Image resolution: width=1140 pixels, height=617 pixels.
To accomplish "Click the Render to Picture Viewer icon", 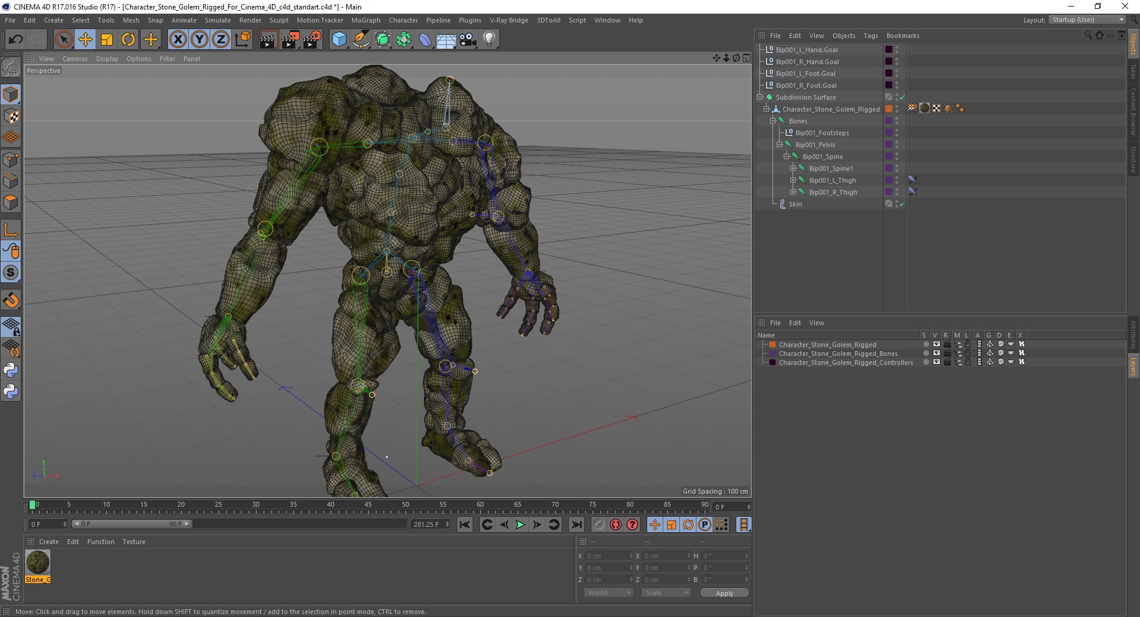I will click(290, 40).
